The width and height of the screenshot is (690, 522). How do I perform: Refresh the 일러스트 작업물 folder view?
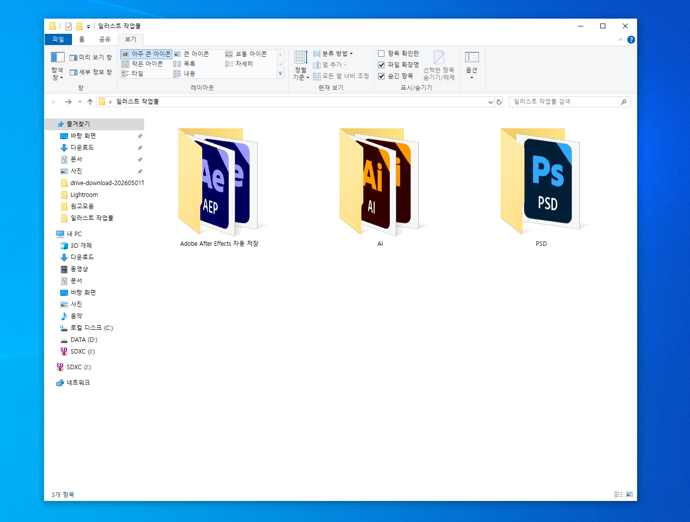(499, 102)
